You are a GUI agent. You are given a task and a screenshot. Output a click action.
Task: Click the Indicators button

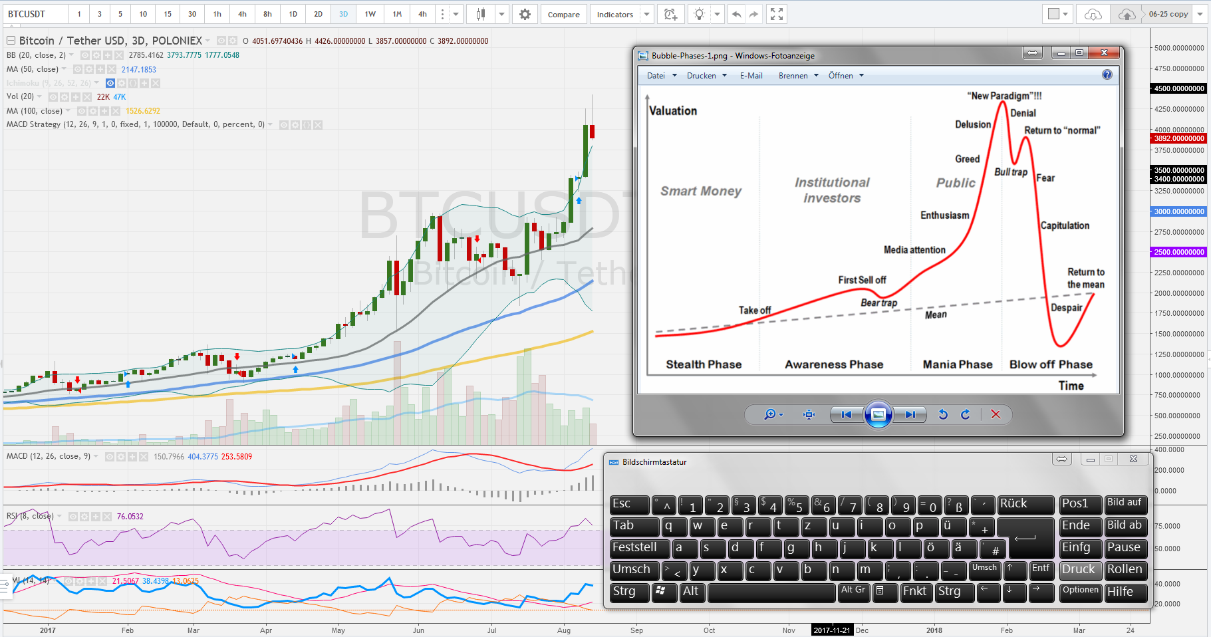tap(615, 14)
